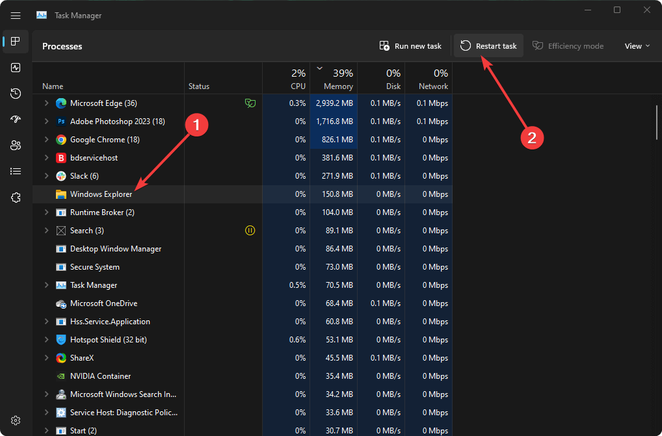Click the Efficiency mode button
Image resolution: width=662 pixels, height=436 pixels.
[568, 46]
